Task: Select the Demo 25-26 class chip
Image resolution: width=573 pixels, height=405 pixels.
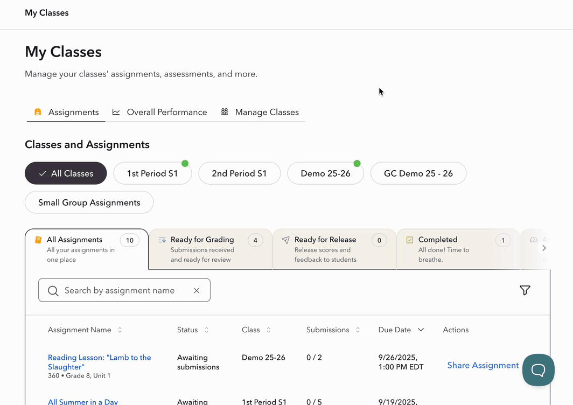Action: (x=326, y=173)
